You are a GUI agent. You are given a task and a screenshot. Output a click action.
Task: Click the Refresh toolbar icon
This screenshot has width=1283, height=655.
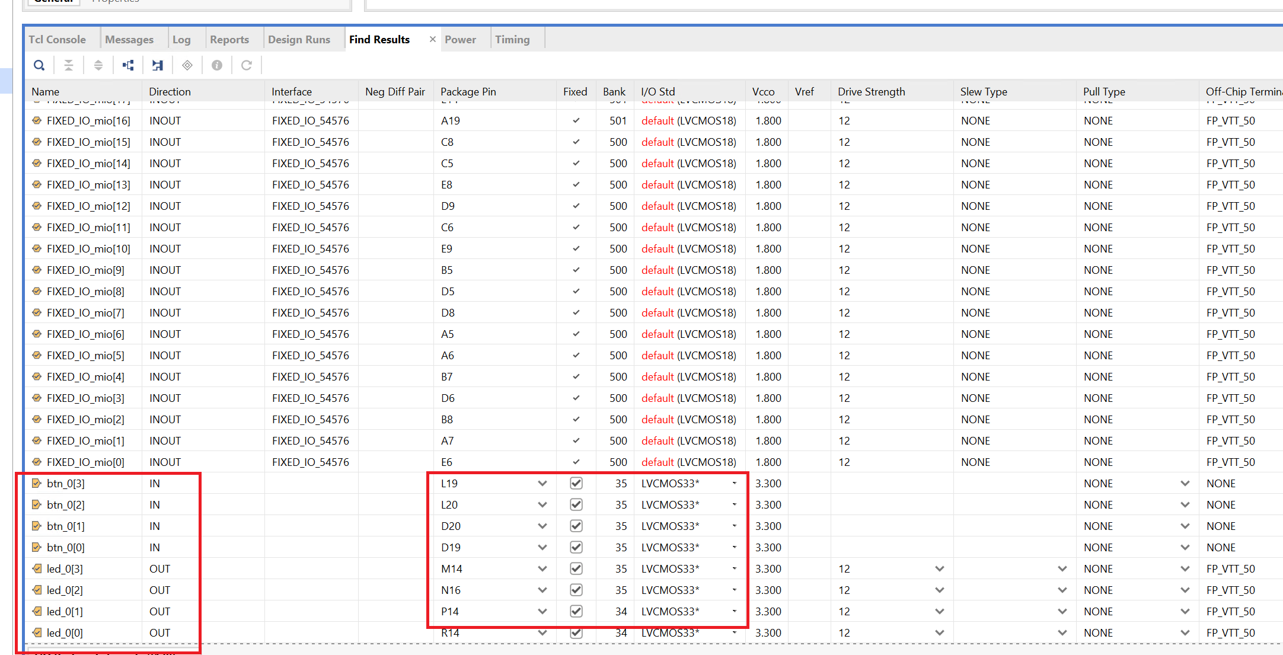point(247,65)
